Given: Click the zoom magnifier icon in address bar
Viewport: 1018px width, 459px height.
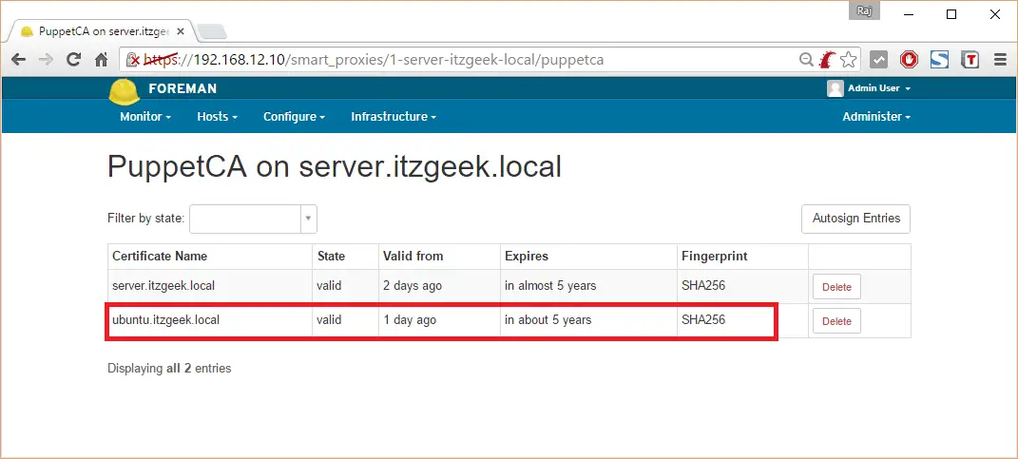Looking at the screenshot, I should [x=806, y=60].
